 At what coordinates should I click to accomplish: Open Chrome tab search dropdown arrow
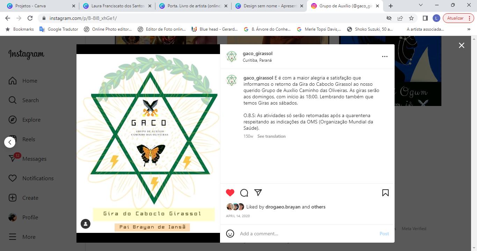421,5
